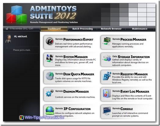Click the Disk Quota Manager pie icon
The image size is (160, 126).
pyautogui.click(x=50, y=76)
